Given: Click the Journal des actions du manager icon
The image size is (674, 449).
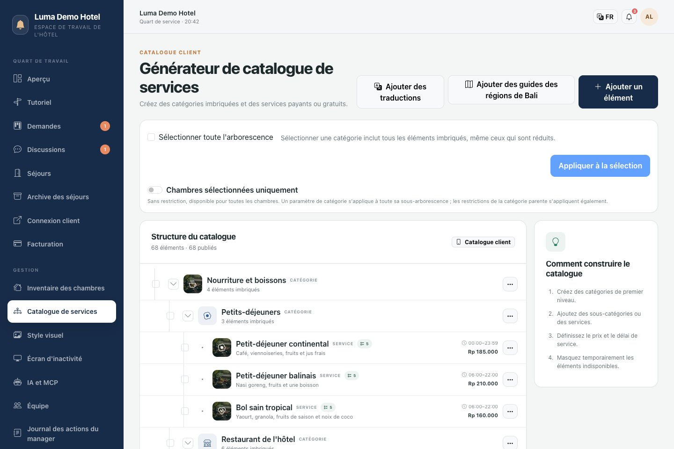Looking at the screenshot, I should [x=17, y=433].
